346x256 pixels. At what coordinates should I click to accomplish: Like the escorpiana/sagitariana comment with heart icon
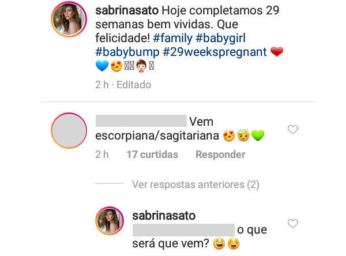(x=293, y=130)
